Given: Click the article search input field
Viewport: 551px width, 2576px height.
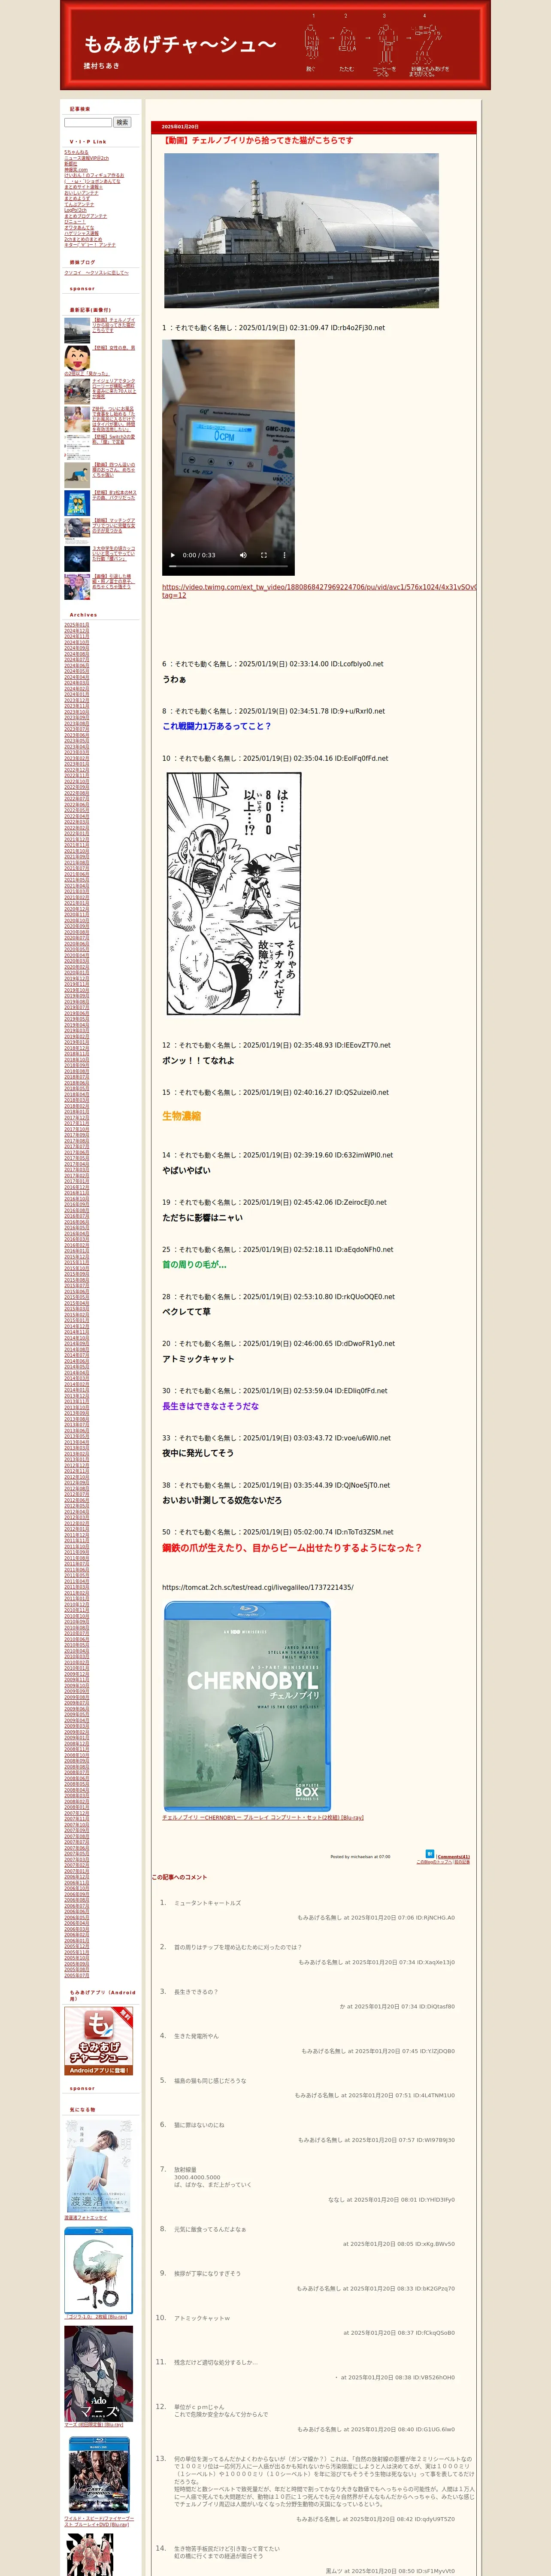Looking at the screenshot, I should pyautogui.click(x=88, y=122).
